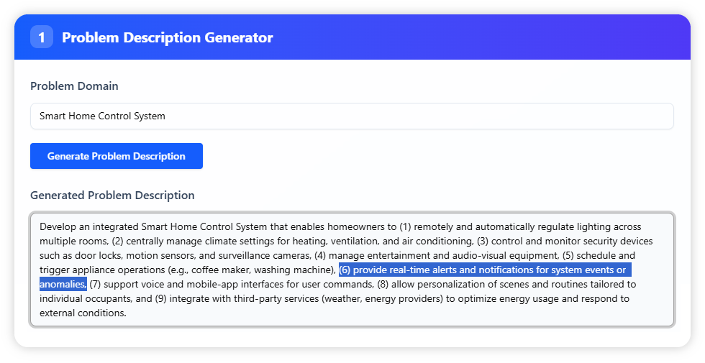
Task: Focus the Smart Home Control System input
Action: [351, 116]
